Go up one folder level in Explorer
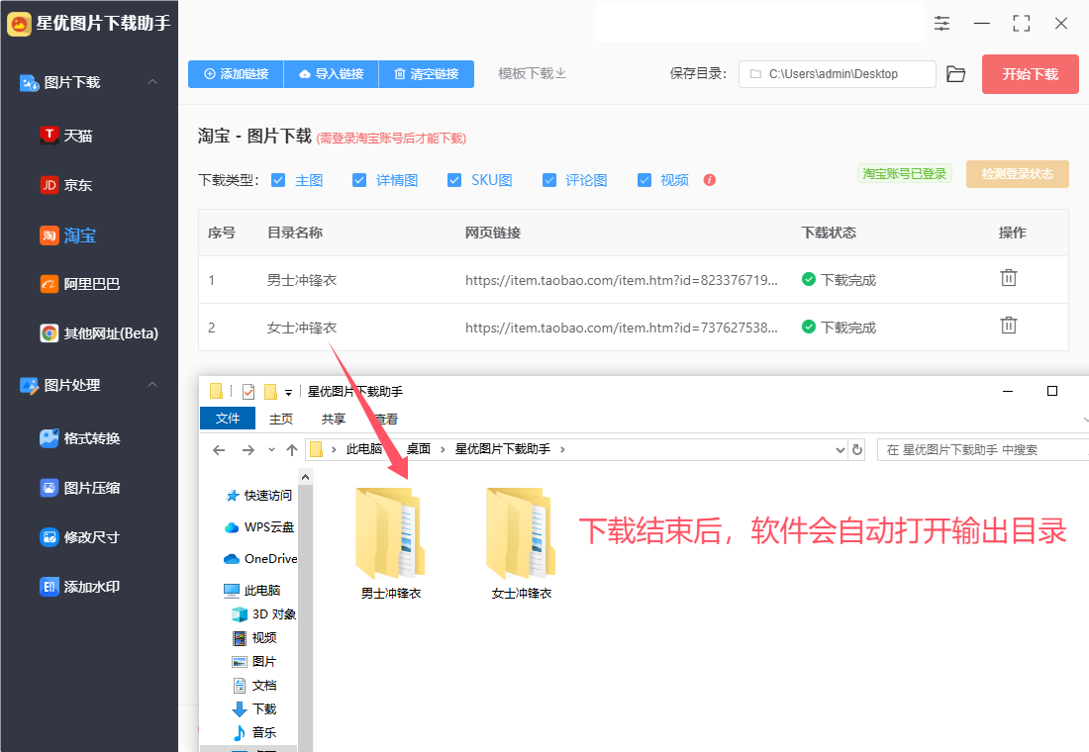 pos(292,450)
